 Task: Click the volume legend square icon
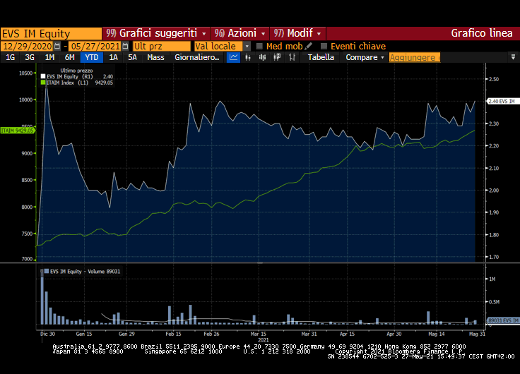pyautogui.click(x=44, y=270)
